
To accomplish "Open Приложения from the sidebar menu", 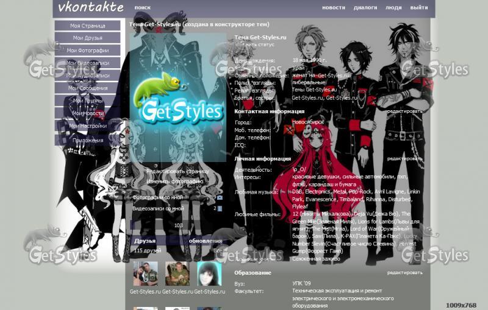I will click(87, 140).
